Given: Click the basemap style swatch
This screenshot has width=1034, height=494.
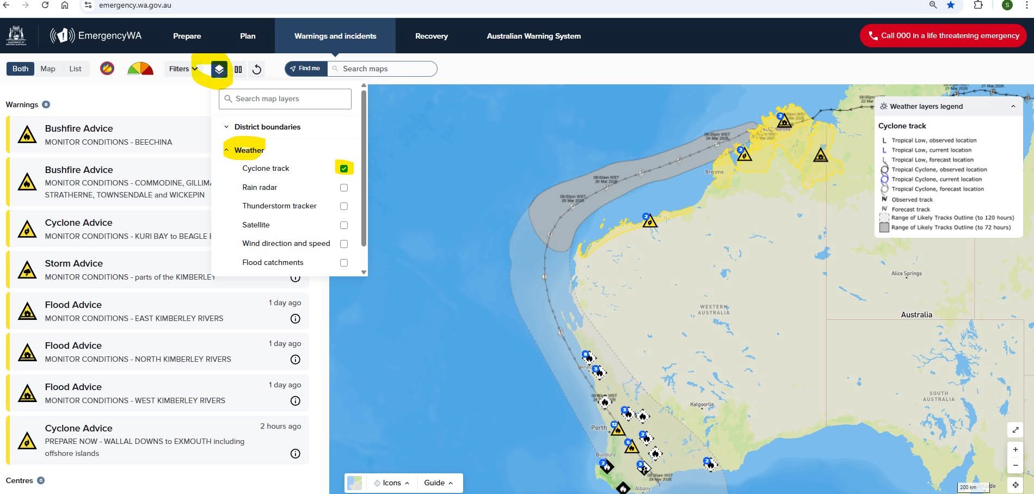Looking at the screenshot, I should (x=355, y=483).
